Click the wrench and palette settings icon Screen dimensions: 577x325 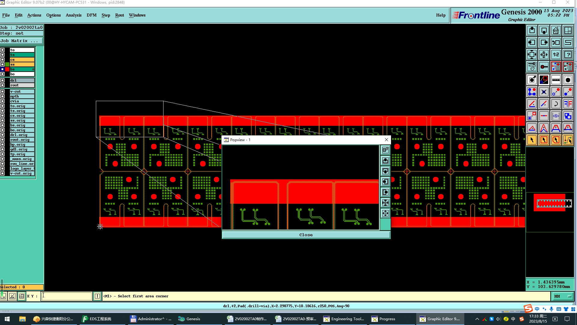532,67
